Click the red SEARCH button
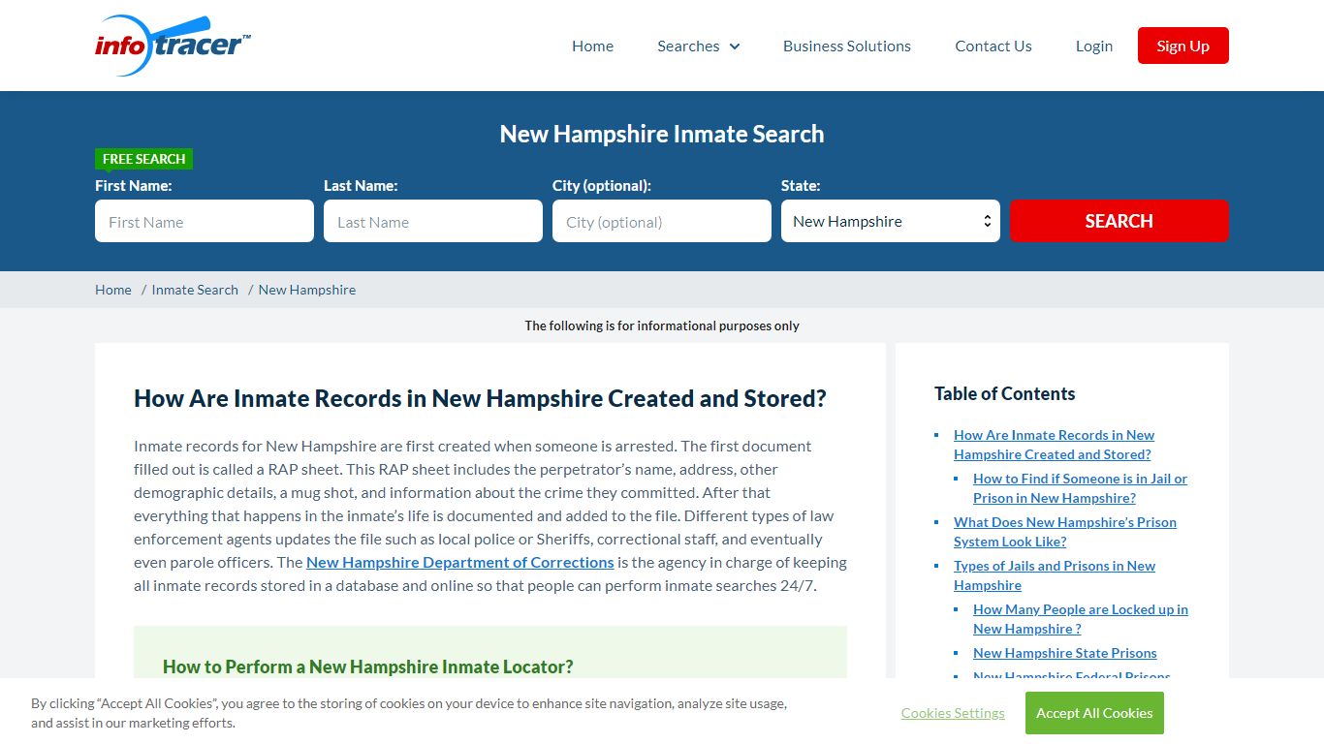 [1119, 221]
